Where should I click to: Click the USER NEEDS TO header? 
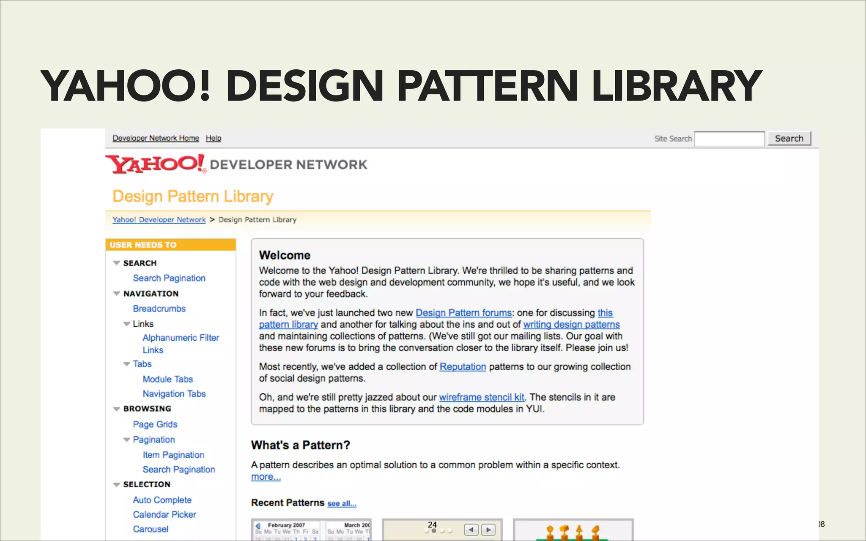click(x=170, y=245)
